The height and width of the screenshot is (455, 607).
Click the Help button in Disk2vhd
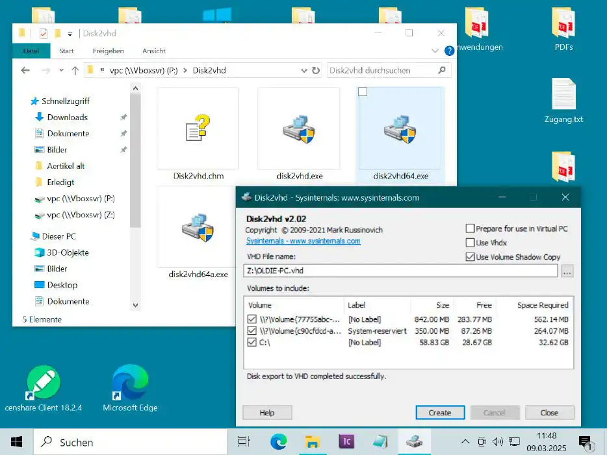[x=267, y=412]
